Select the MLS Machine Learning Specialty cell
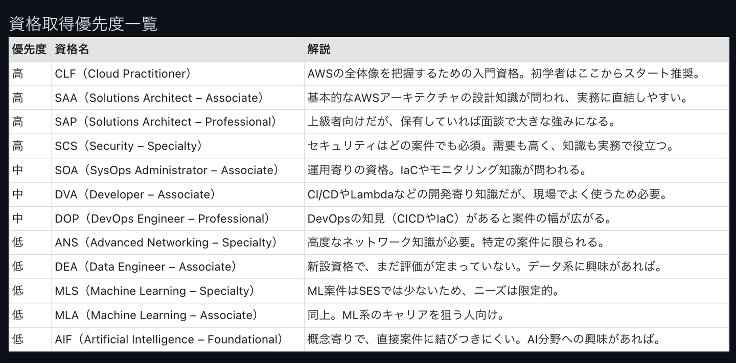 pyautogui.click(x=155, y=291)
